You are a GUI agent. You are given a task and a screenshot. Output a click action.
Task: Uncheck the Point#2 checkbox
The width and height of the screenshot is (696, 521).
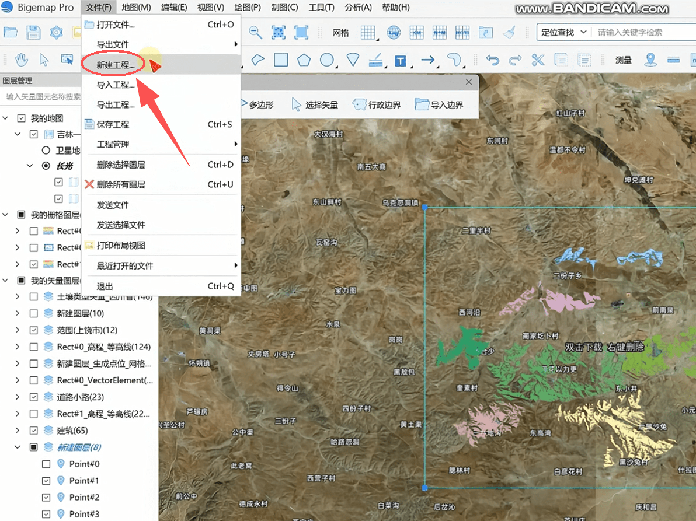[x=46, y=497]
